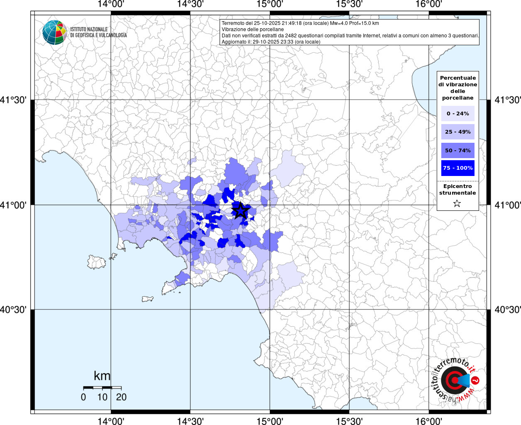Click the top axis label 15°30'
The width and height of the screenshot is (521, 425).
(349, 4)
